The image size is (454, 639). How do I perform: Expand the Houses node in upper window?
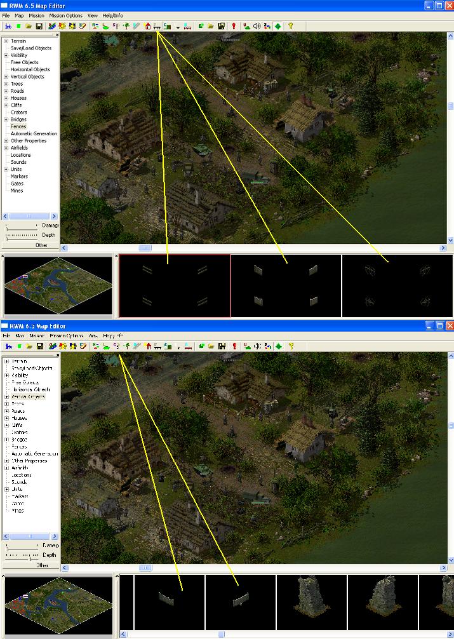point(6,98)
